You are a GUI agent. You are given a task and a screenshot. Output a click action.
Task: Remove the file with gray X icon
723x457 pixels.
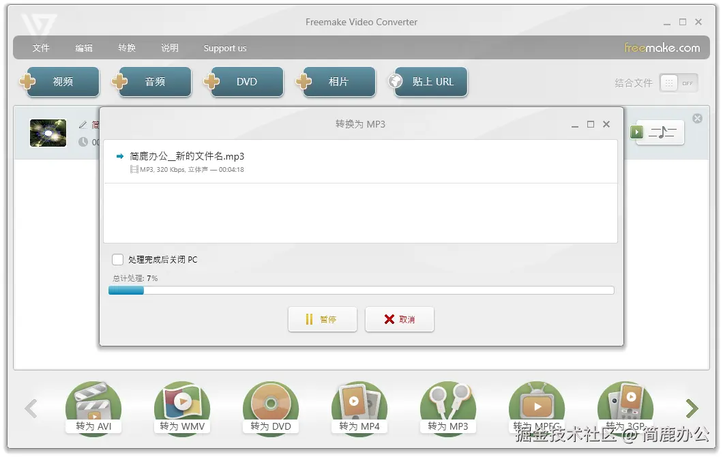pos(698,119)
